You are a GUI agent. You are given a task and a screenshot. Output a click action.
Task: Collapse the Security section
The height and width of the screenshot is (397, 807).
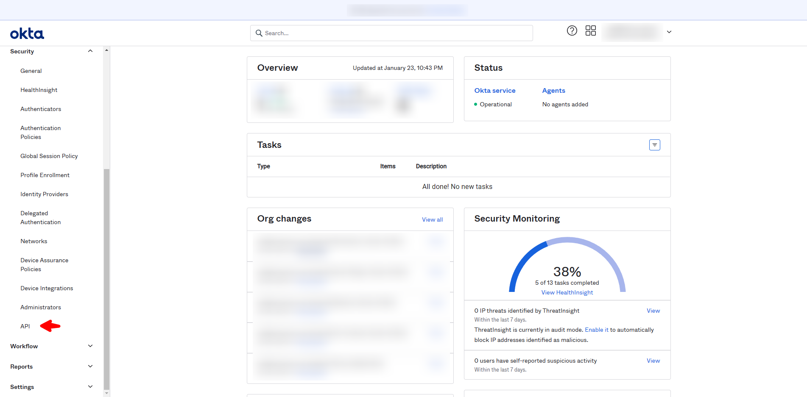tap(90, 51)
